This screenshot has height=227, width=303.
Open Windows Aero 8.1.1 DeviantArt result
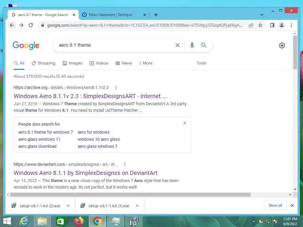pyautogui.click(x=86, y=173)
